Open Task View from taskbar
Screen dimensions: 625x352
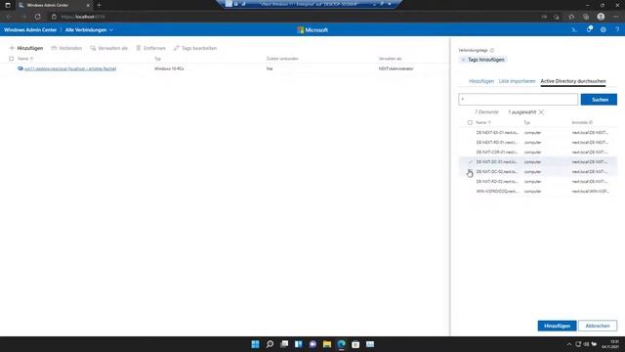[284, 344]
